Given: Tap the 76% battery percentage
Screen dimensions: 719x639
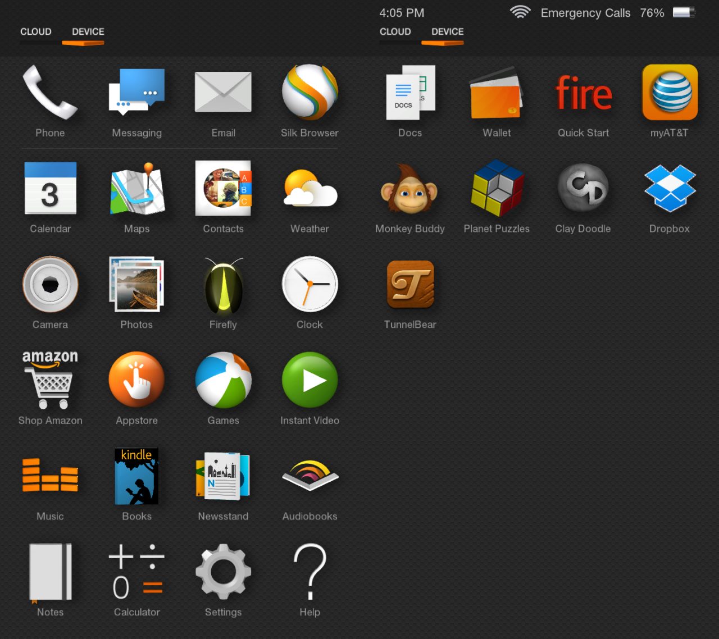Looking at the screenshot, I should point(652,13).
